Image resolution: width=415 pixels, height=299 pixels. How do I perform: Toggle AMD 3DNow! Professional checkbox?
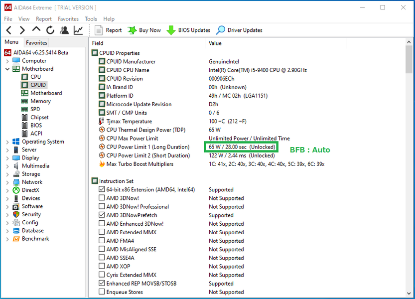102,206
